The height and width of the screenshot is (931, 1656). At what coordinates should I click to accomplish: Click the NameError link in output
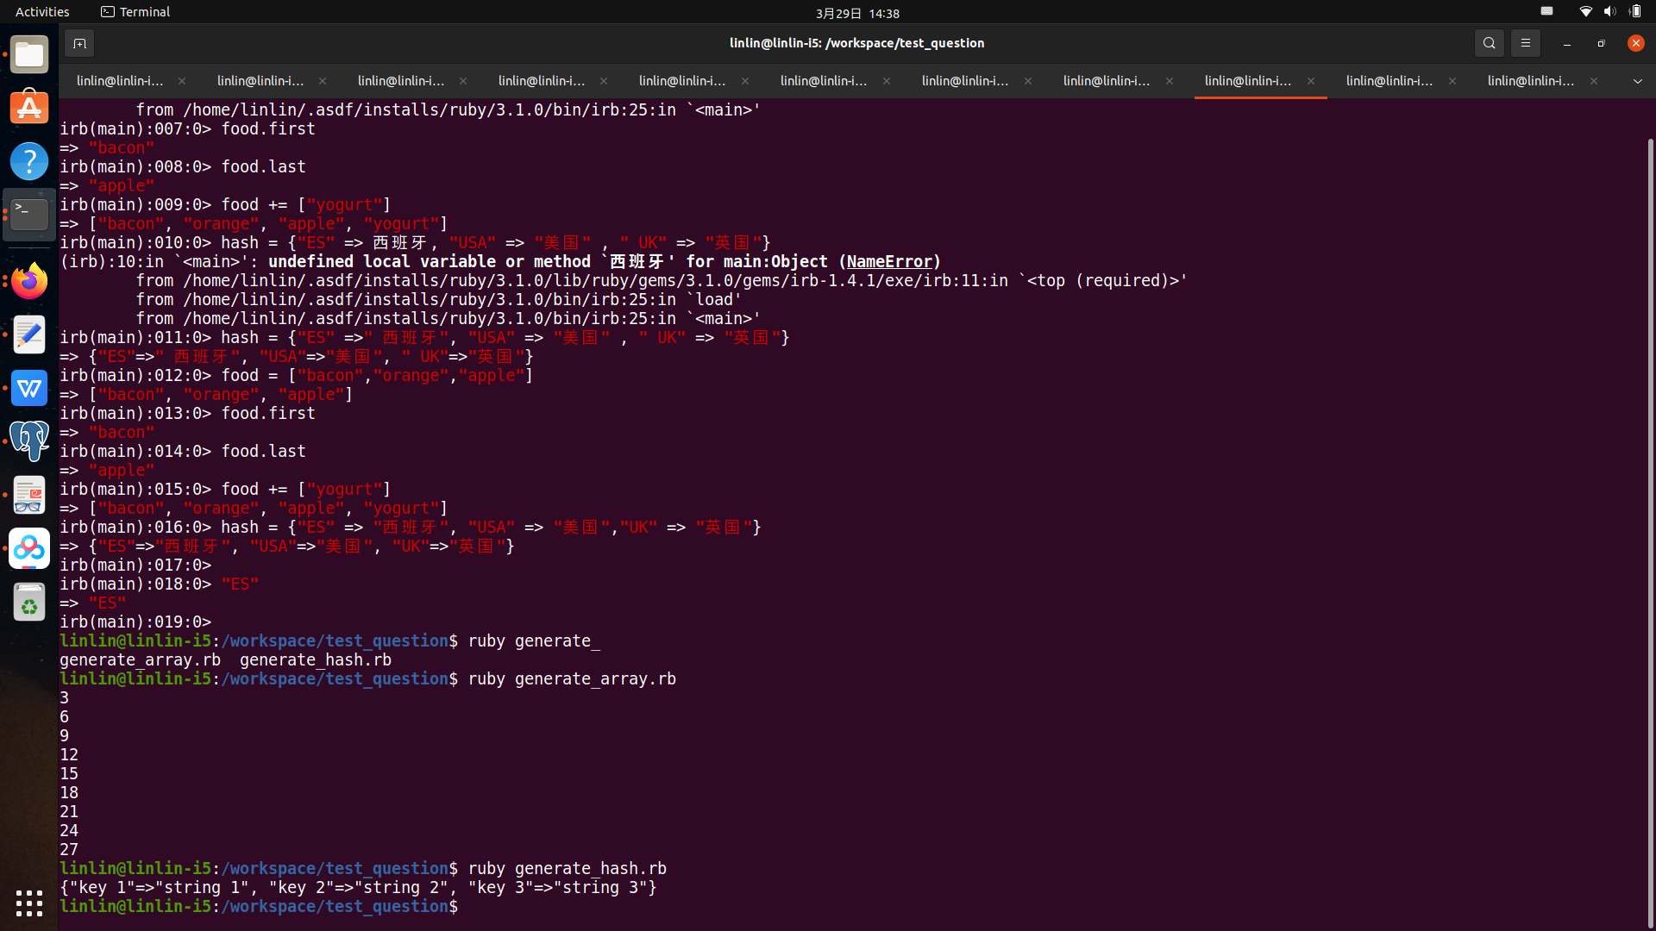889,262
